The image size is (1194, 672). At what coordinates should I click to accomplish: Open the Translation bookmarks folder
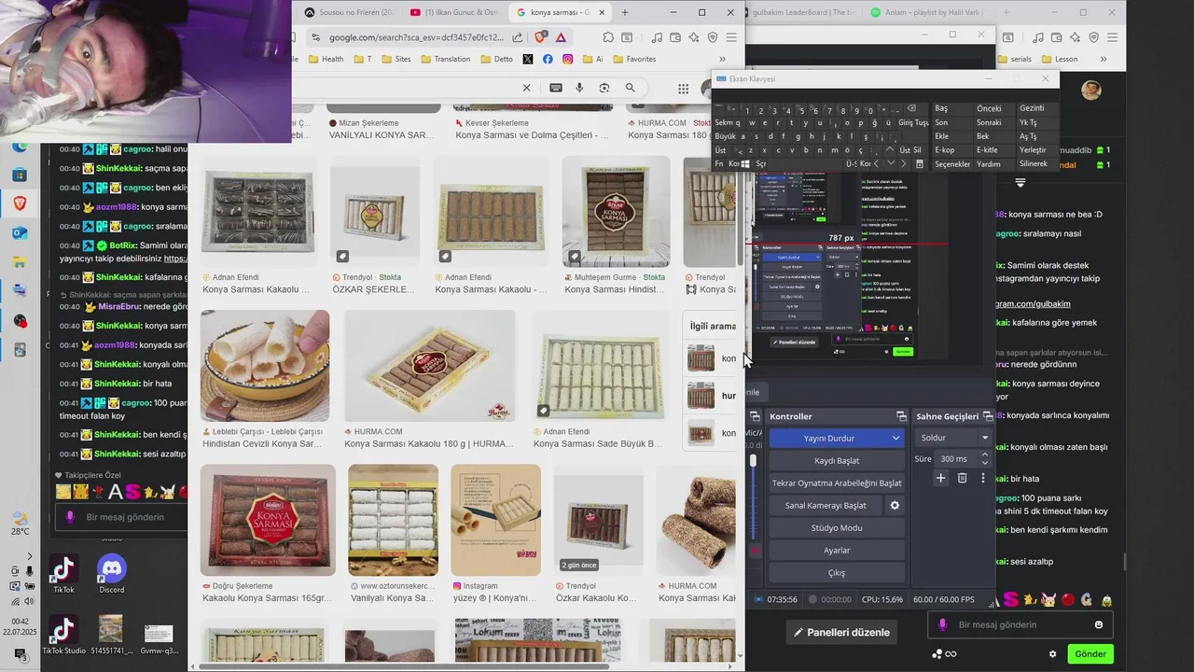pyautogui.click(x=446, y=59)
